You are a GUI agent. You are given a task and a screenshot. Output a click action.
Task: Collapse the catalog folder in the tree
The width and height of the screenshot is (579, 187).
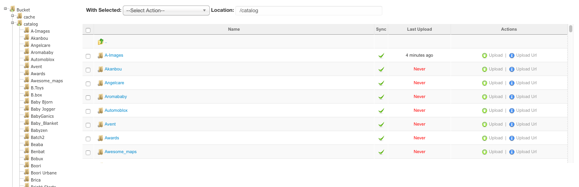point(13,23)
